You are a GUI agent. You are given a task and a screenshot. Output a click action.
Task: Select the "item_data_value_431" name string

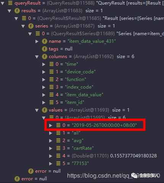click(92, 41)
